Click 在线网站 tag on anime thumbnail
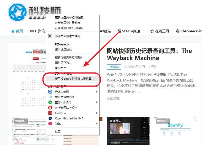 (x=115, y=121)
